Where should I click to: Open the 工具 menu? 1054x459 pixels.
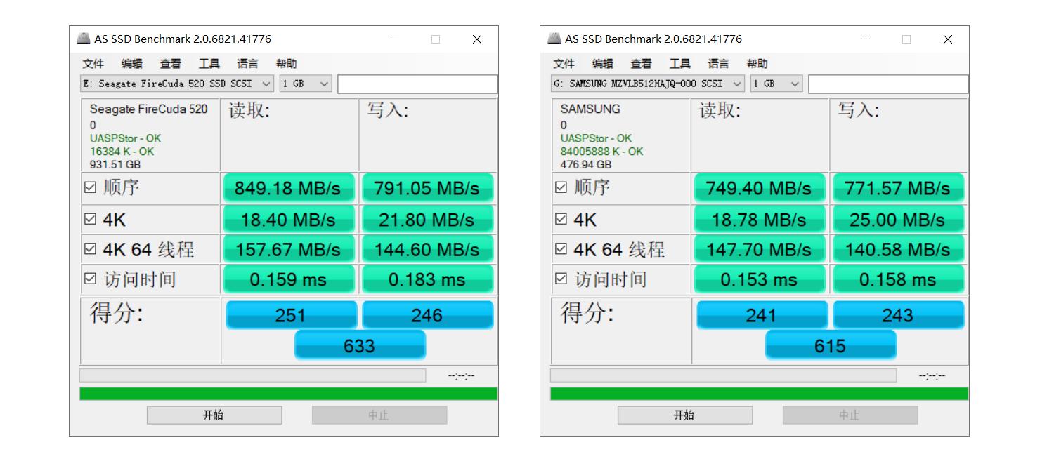[x=208, y=63]
